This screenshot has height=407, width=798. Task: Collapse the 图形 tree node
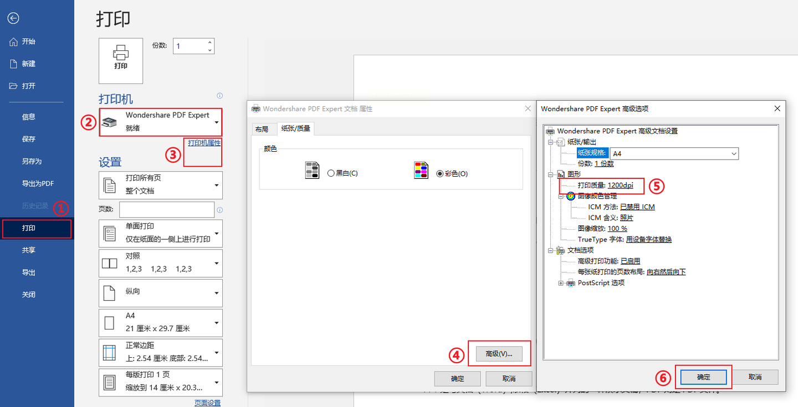tap(551, 174)
